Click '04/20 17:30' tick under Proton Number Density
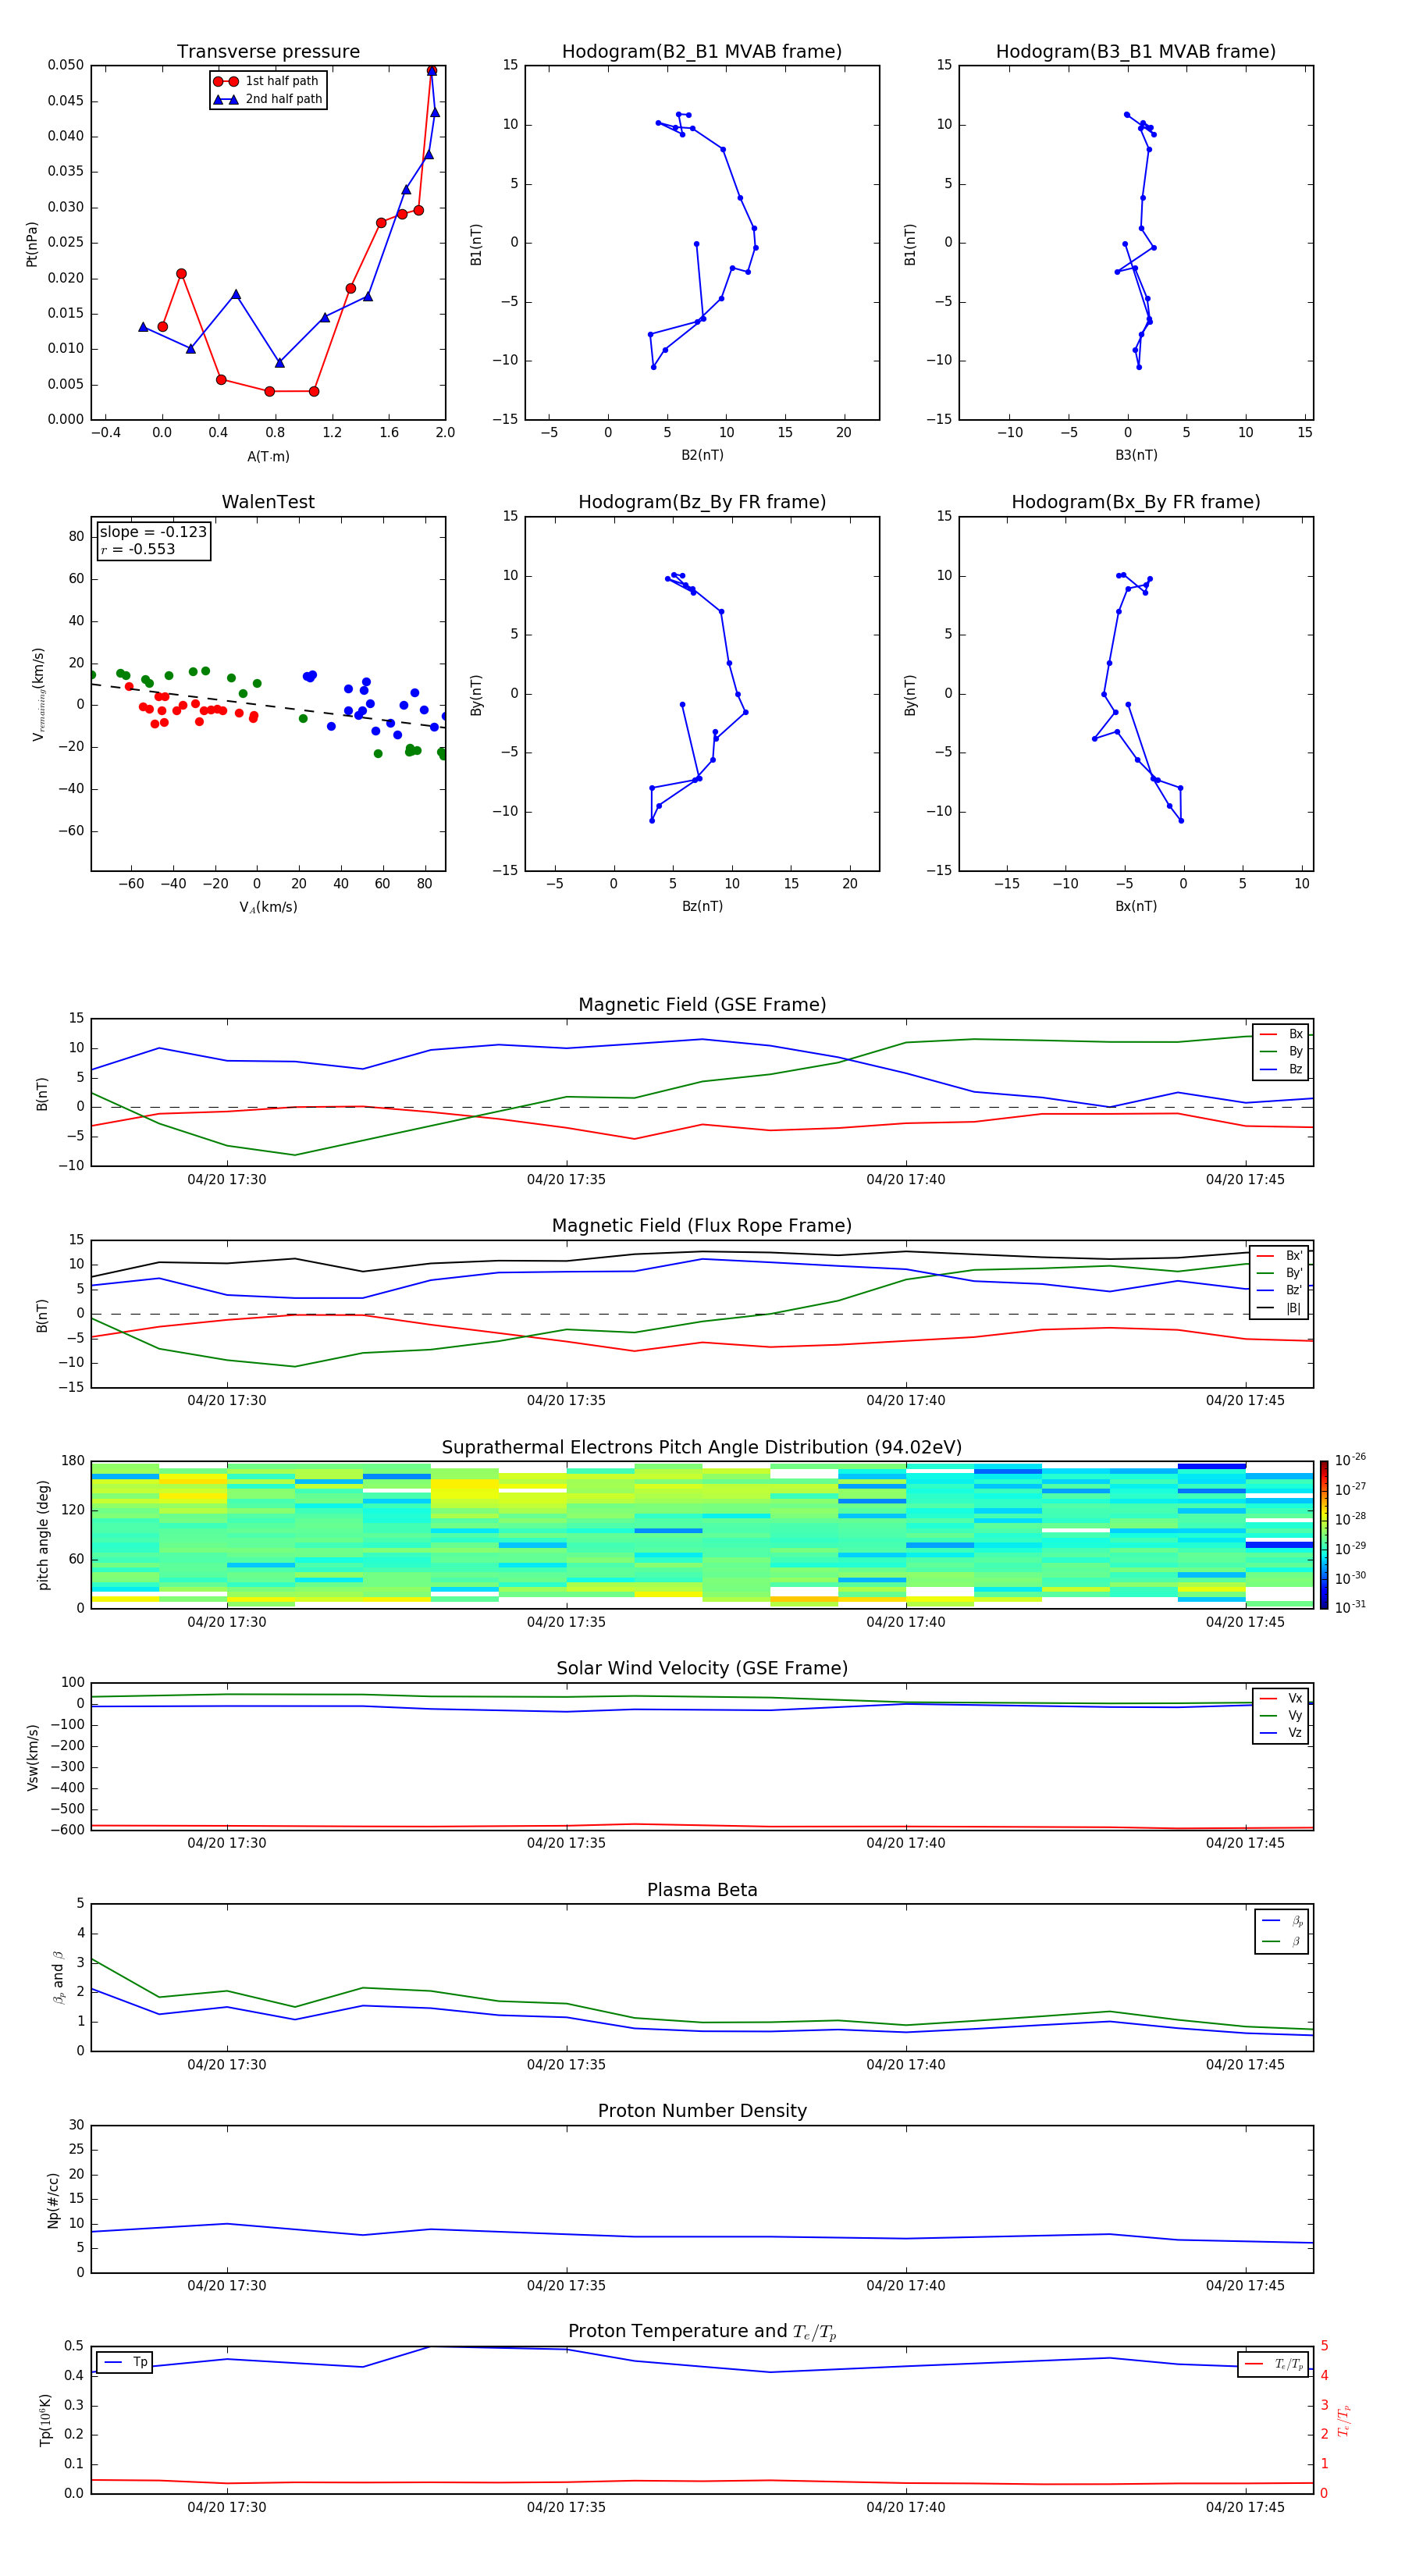Image resolution: width=1405 pixels, height=2576 pixels. (227, 2285)
